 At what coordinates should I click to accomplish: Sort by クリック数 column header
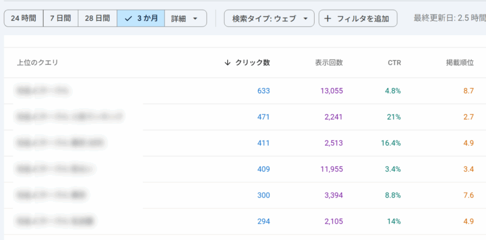[252, 63]
